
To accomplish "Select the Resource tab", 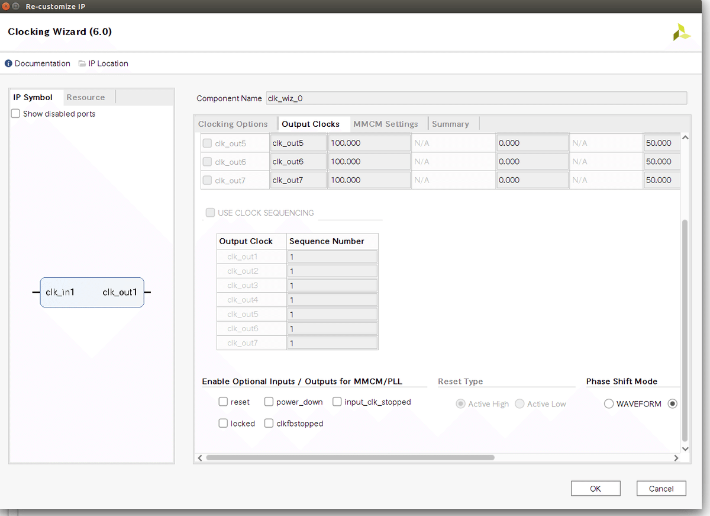I will [x=86, y=97].
